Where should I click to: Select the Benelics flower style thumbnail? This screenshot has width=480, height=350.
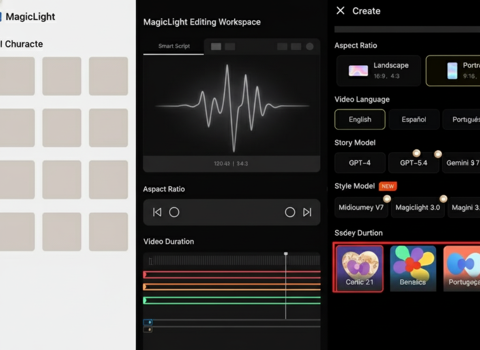(x=413, y=268)
